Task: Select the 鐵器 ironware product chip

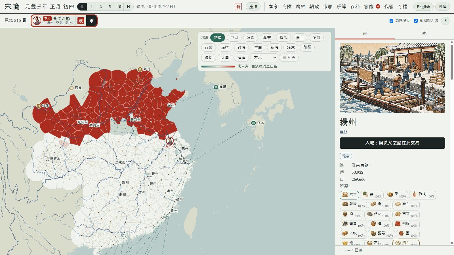Action: coord(353,224)
